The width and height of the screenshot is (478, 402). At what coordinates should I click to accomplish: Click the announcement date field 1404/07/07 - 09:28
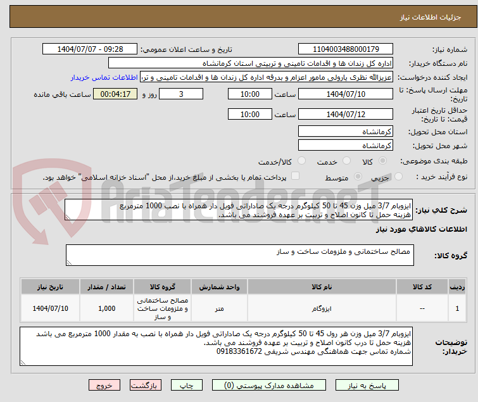pos(90,49)
